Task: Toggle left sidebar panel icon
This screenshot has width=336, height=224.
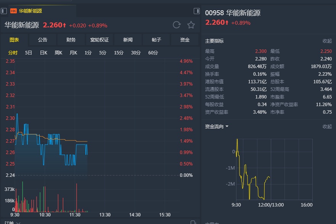Action: pyautogui.click(x=4, y=11)
